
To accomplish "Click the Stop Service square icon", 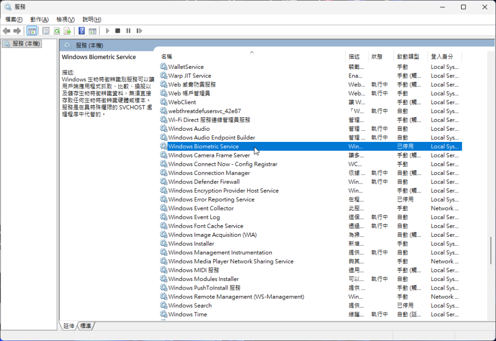I will (118, 31).
